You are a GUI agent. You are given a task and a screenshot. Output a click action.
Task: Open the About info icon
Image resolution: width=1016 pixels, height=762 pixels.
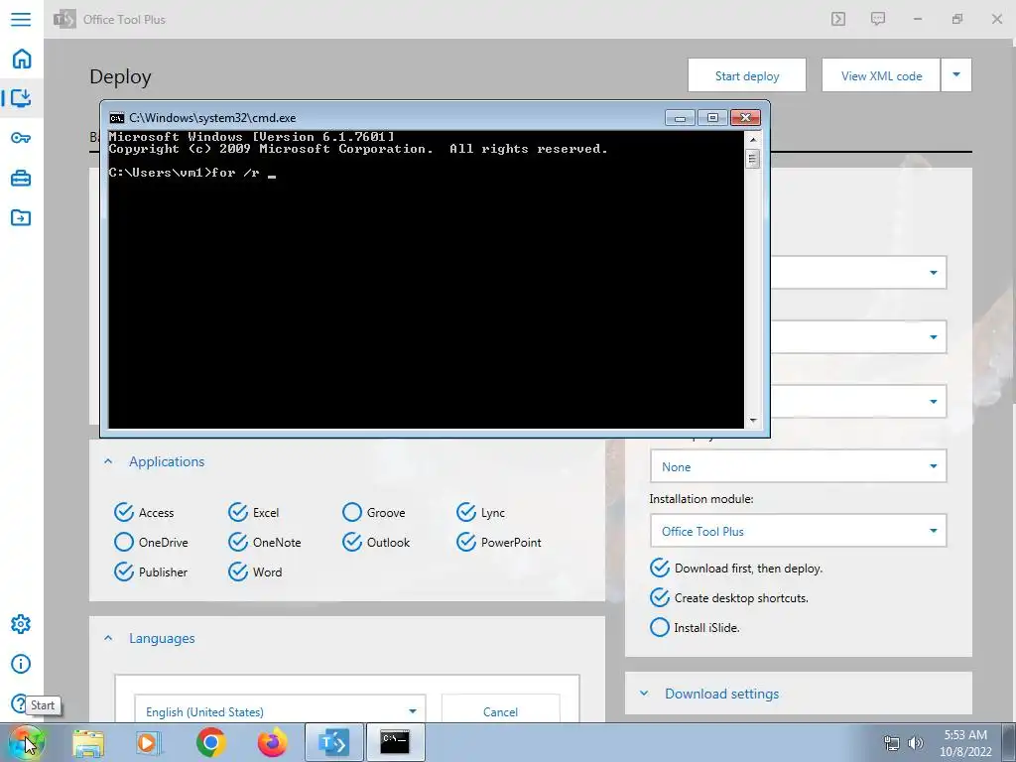[21, 664]
